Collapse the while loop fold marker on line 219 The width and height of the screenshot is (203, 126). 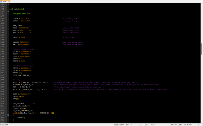click(x=8, y=115)
